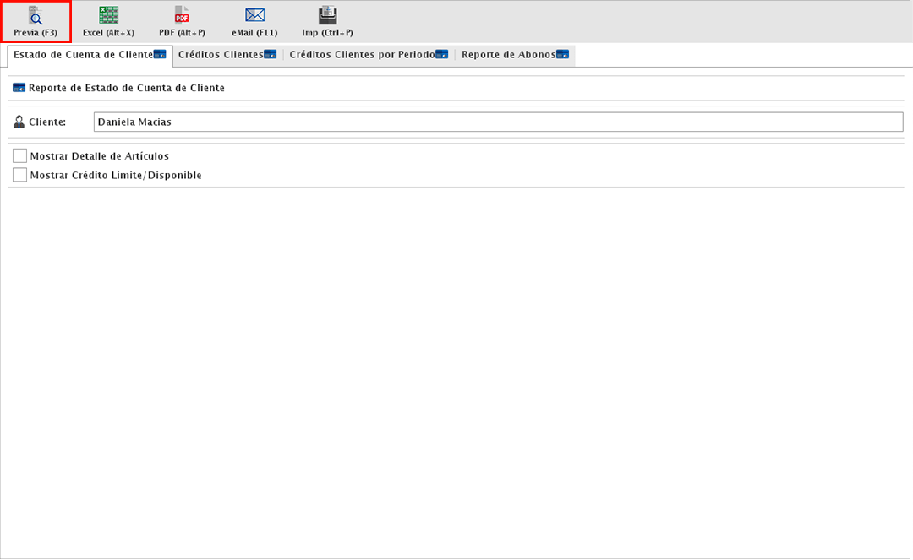Image resolution: width=913 pixels, height=560 pixels.
Task: Select the Créditos Clientes por Periodo tab
Action: (x=362, y=55)
